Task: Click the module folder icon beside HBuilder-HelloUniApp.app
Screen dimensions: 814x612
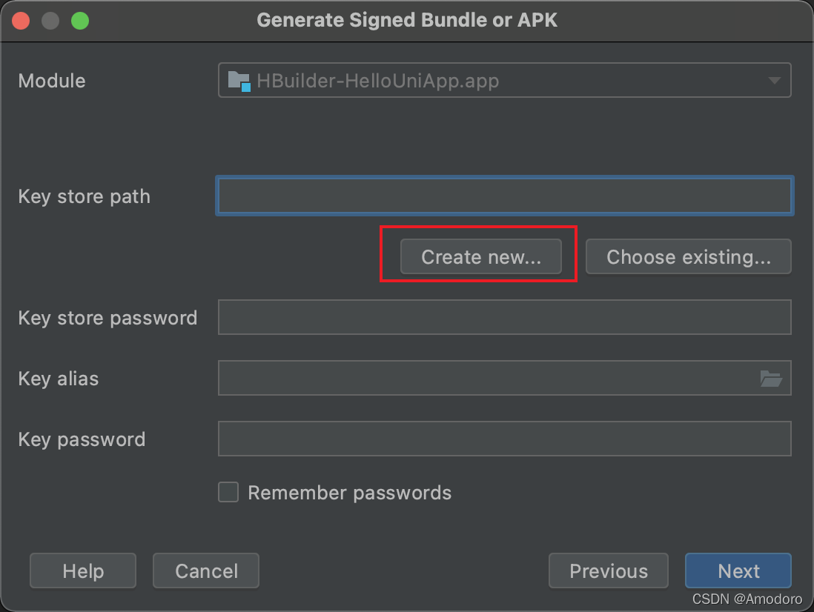Action: pyautogui.click(x=239, y=81)
